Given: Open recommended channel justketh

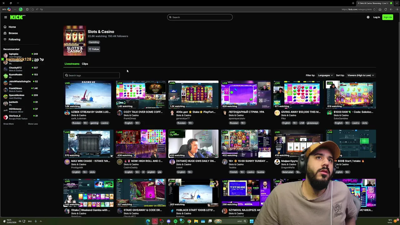Looking at the screenshot, I should [20, 103].
